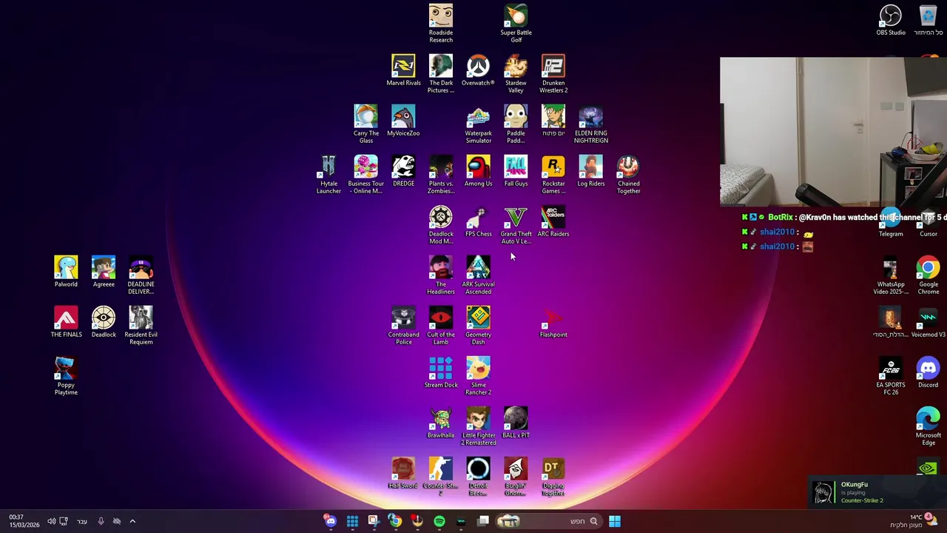This screenshot has height=533, width=947.
Task: Select the Marvel Rivals desktop icon
Action: tap(403, 70)
